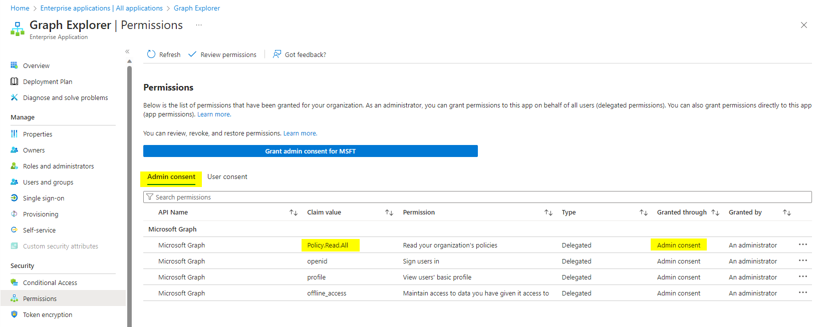Open Overview in the sidebar menu
Image resolution: width=817 pixels, height=327 pixels.
click(36, 65)
